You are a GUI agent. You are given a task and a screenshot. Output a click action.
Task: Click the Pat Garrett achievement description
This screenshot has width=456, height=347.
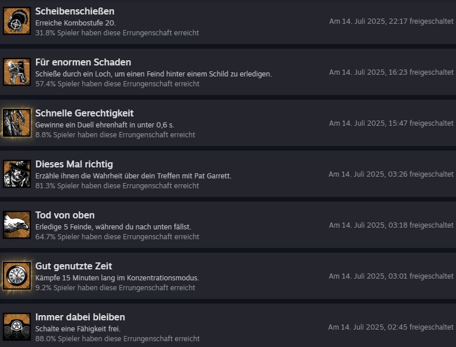133,176
